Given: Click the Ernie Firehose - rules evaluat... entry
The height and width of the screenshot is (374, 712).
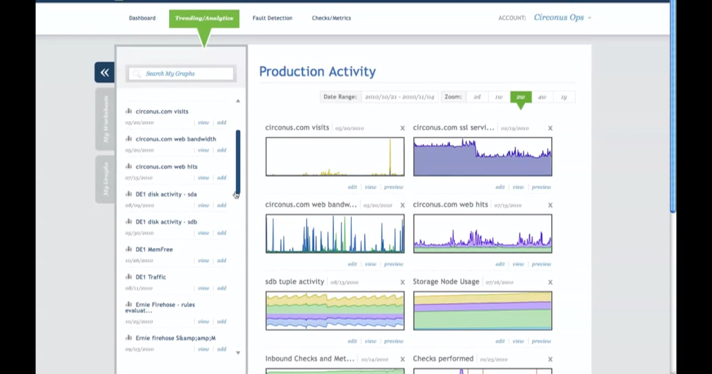Looking at the screenshot, I should [x=160, y=308].
